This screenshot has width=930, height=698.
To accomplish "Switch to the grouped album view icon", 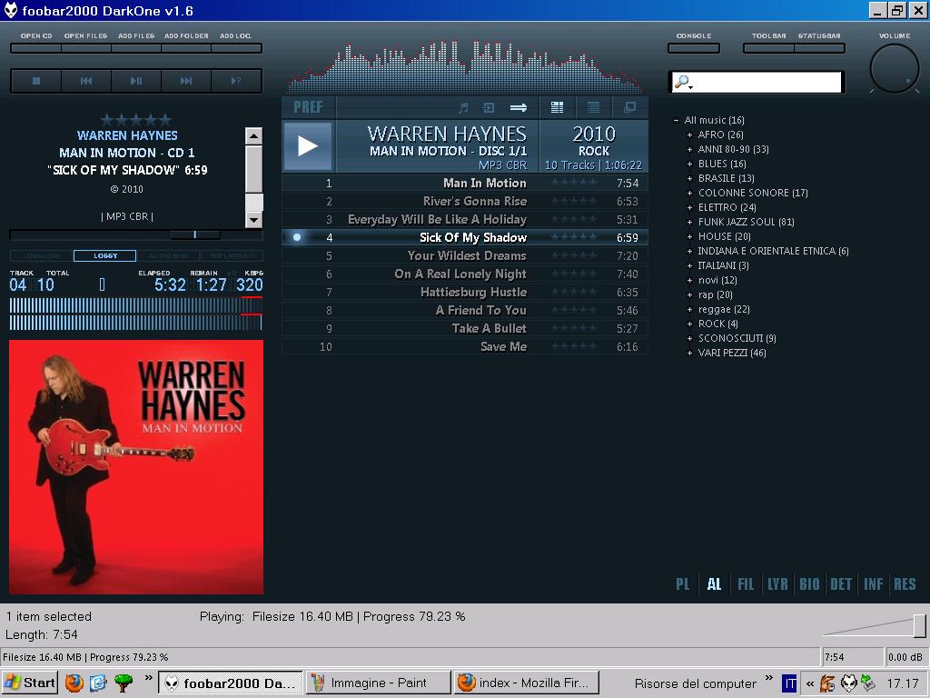I will pyautogui.click(x=557, y=107).
